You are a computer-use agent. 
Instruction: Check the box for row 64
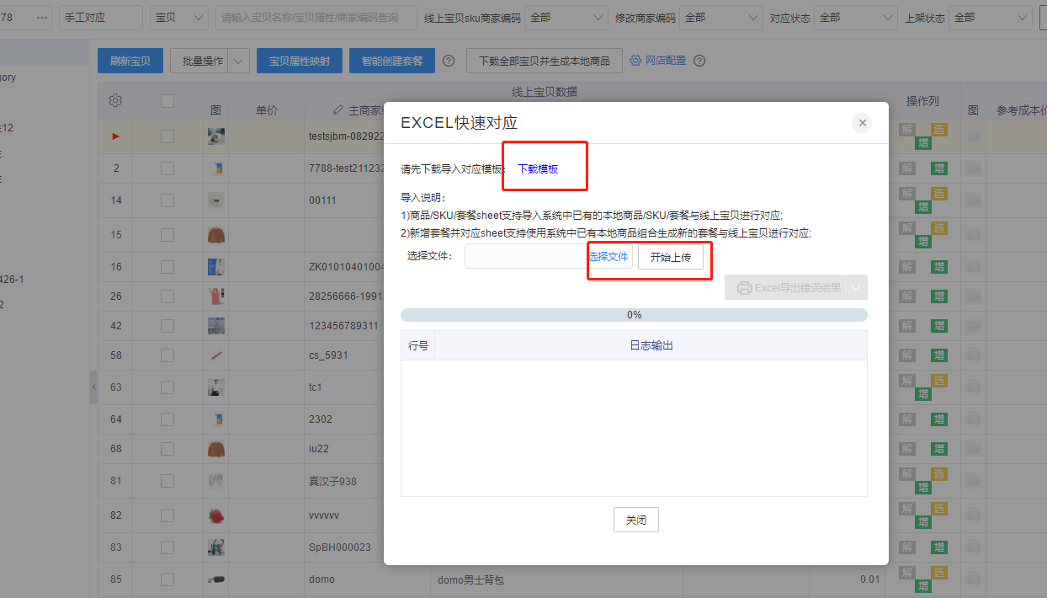pos(167,419)
